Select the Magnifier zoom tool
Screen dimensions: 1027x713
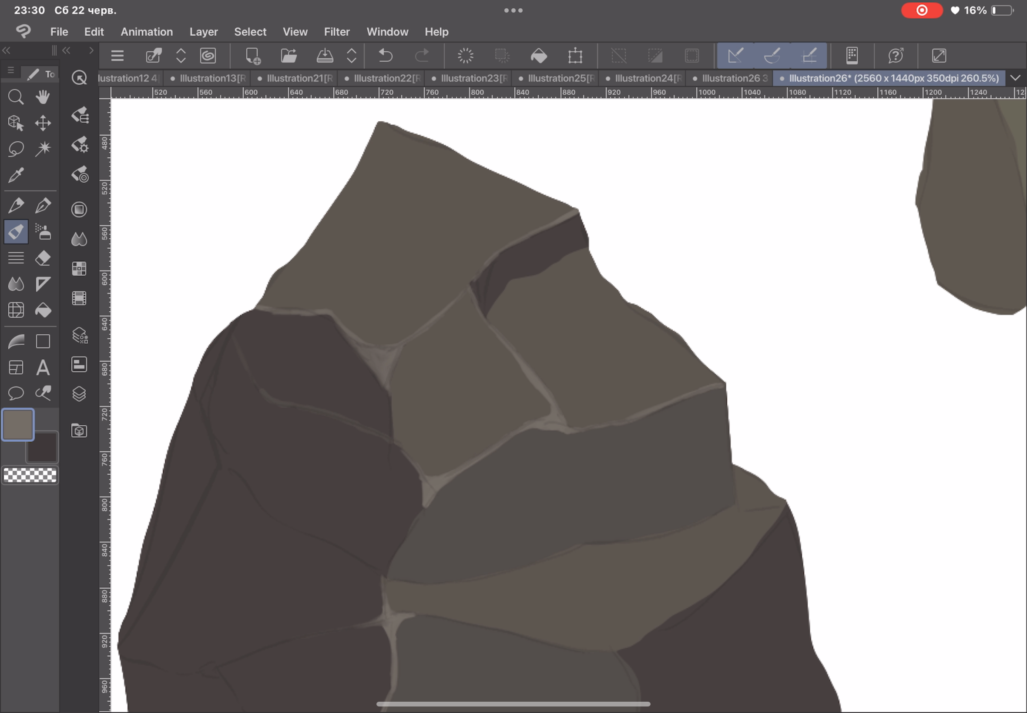[x=16, y=97]
